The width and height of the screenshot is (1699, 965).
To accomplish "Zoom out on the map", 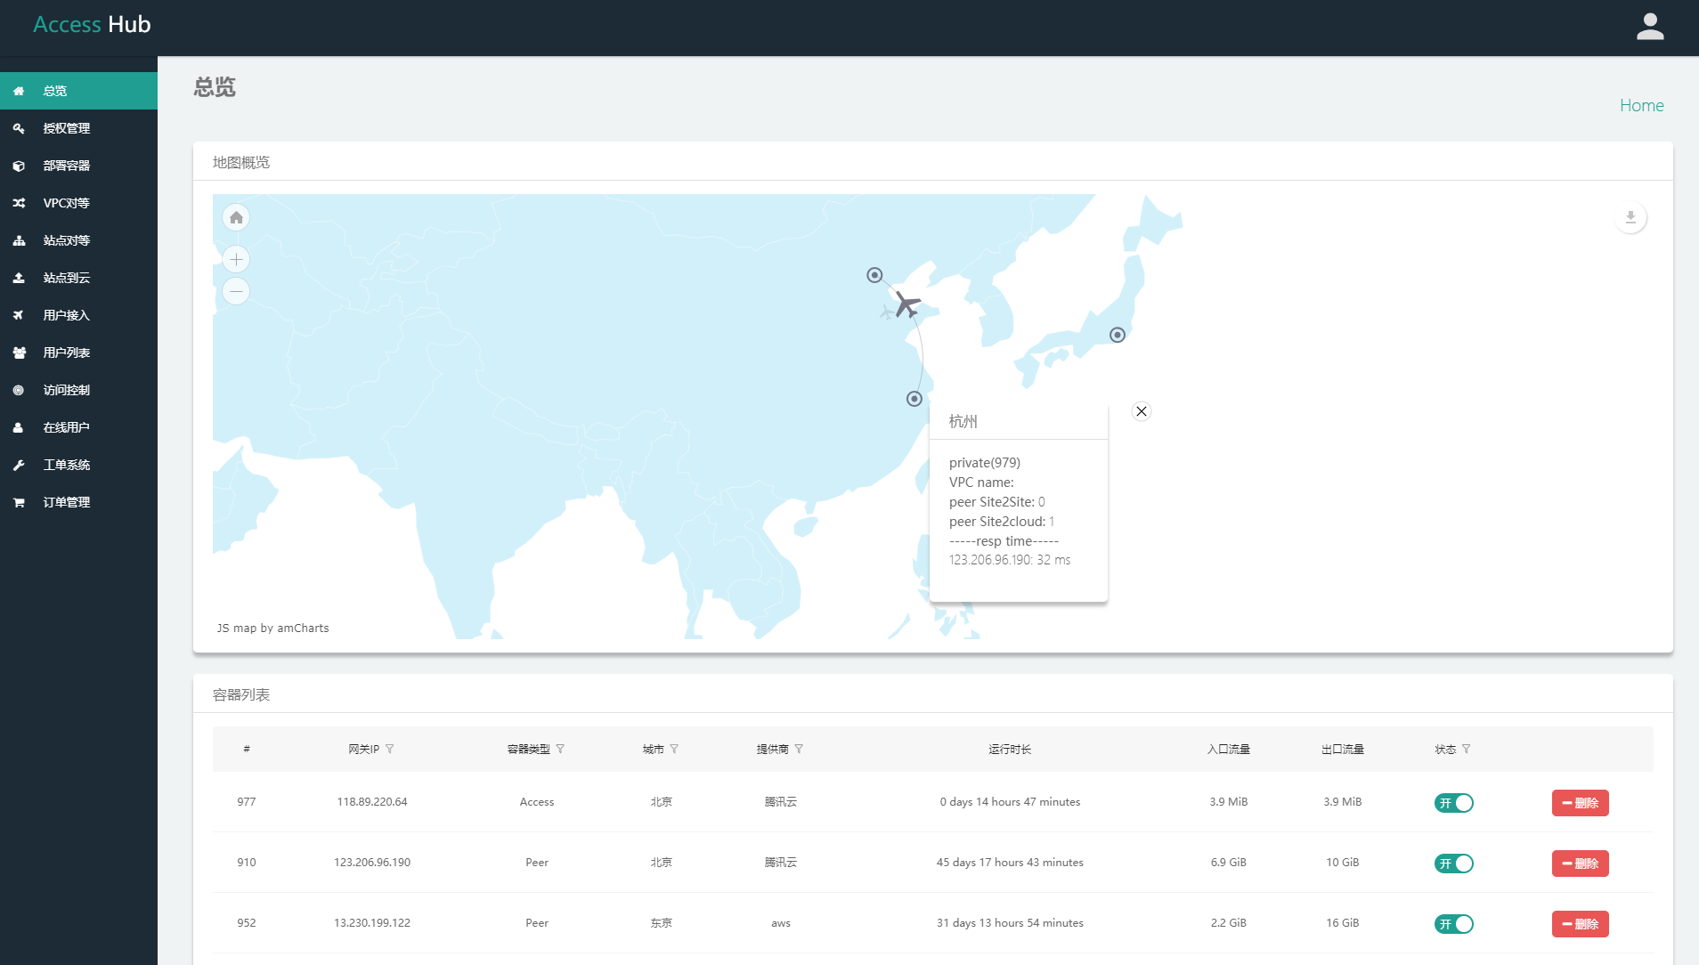I will [x=236, y=291].
